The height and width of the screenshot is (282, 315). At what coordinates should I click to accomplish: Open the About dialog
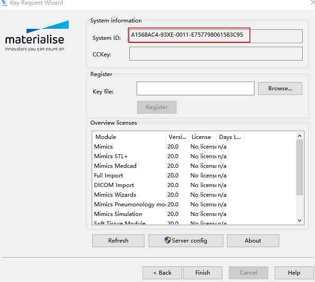click(x=253, y=241)
